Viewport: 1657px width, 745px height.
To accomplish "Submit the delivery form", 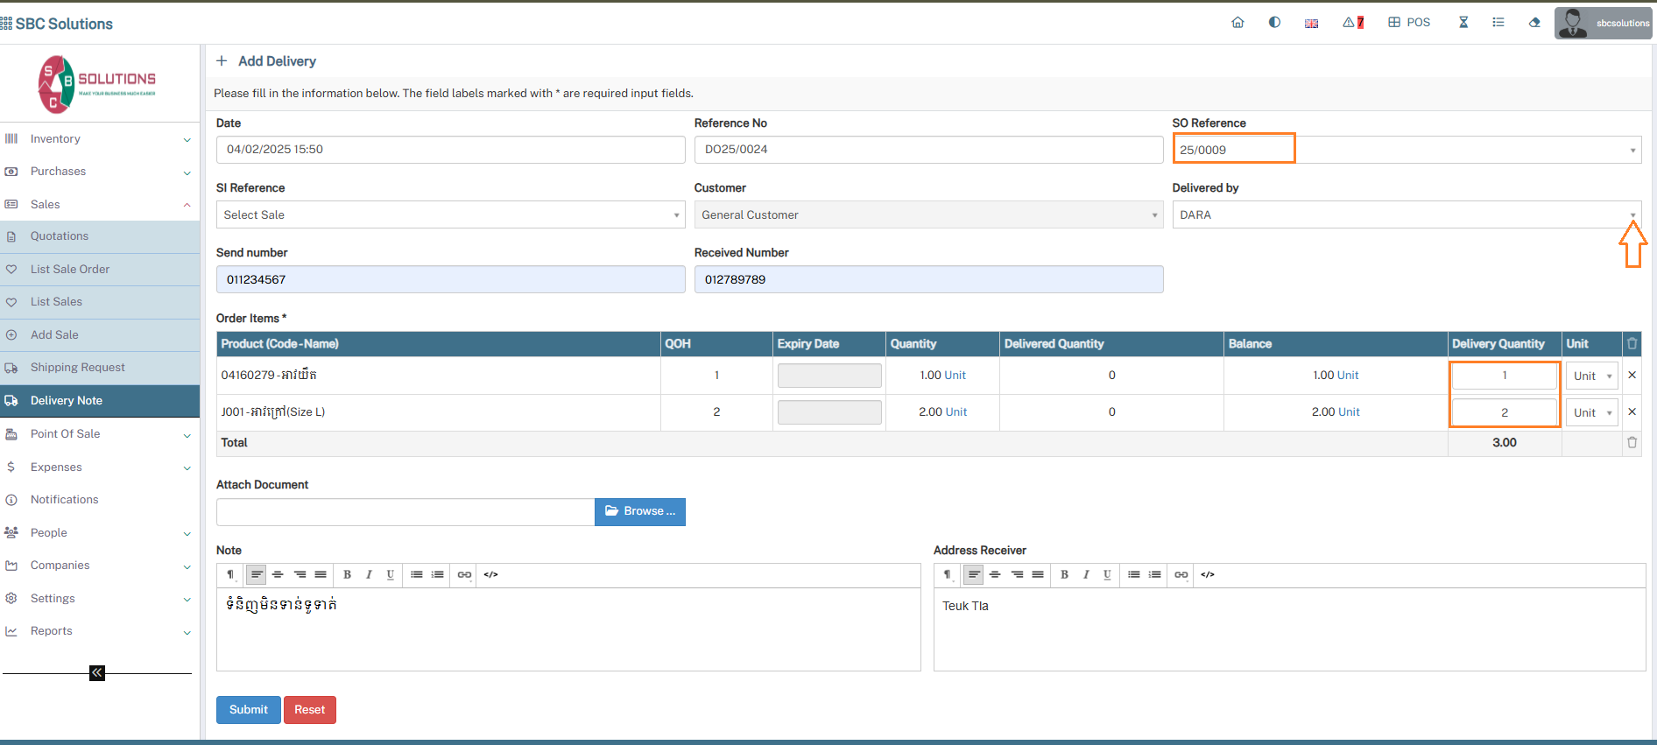I will [248, 710].
